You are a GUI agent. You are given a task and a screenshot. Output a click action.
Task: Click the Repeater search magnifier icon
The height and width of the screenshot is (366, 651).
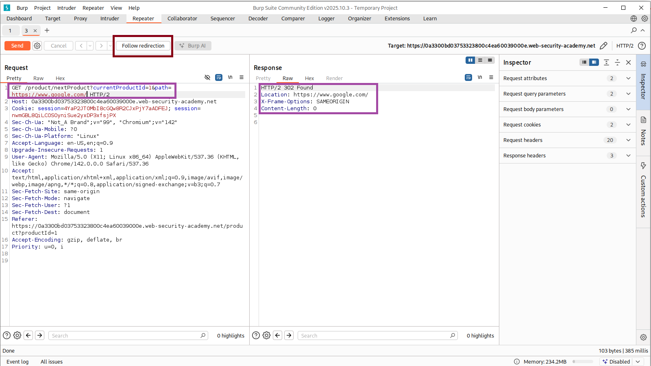click(x=634, y=30)
